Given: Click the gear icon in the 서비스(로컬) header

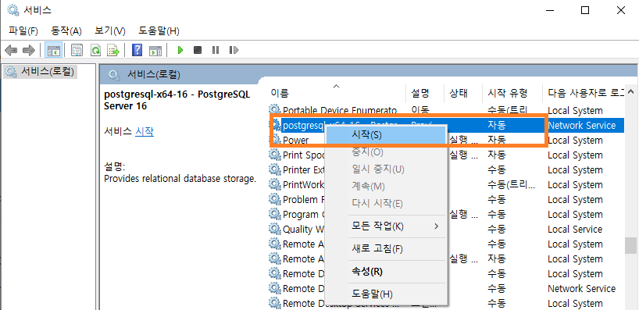Looking at the screenshot, I should point(114,74).
